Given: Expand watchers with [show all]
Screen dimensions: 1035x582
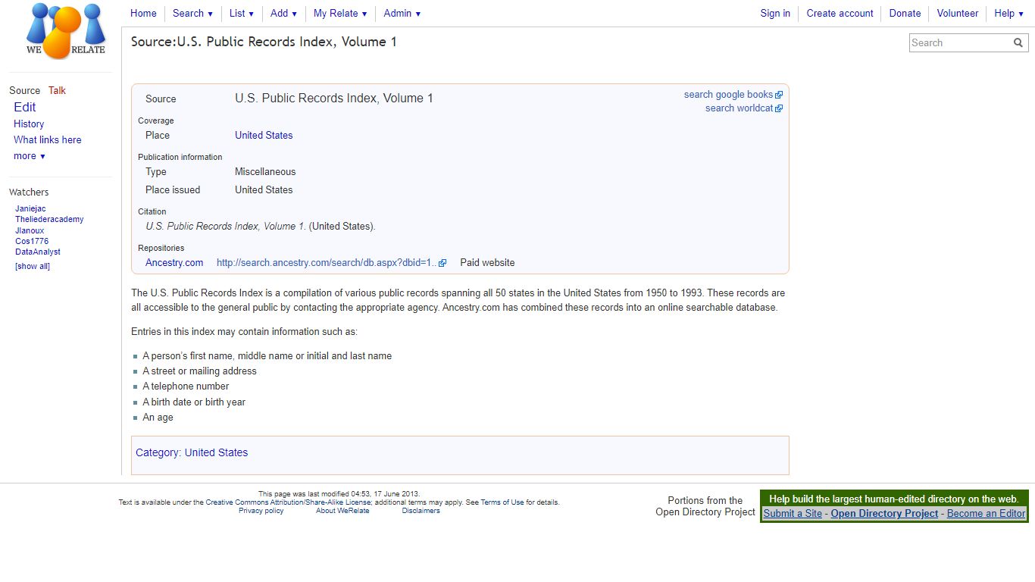Looking at the screenshot, I should pos(33,266).
